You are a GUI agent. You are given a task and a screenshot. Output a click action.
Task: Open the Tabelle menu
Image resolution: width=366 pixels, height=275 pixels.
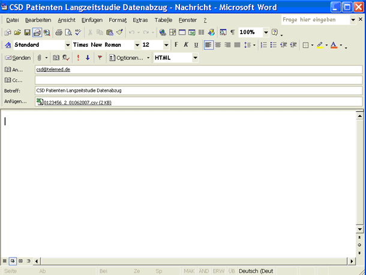tap(163, 20)
